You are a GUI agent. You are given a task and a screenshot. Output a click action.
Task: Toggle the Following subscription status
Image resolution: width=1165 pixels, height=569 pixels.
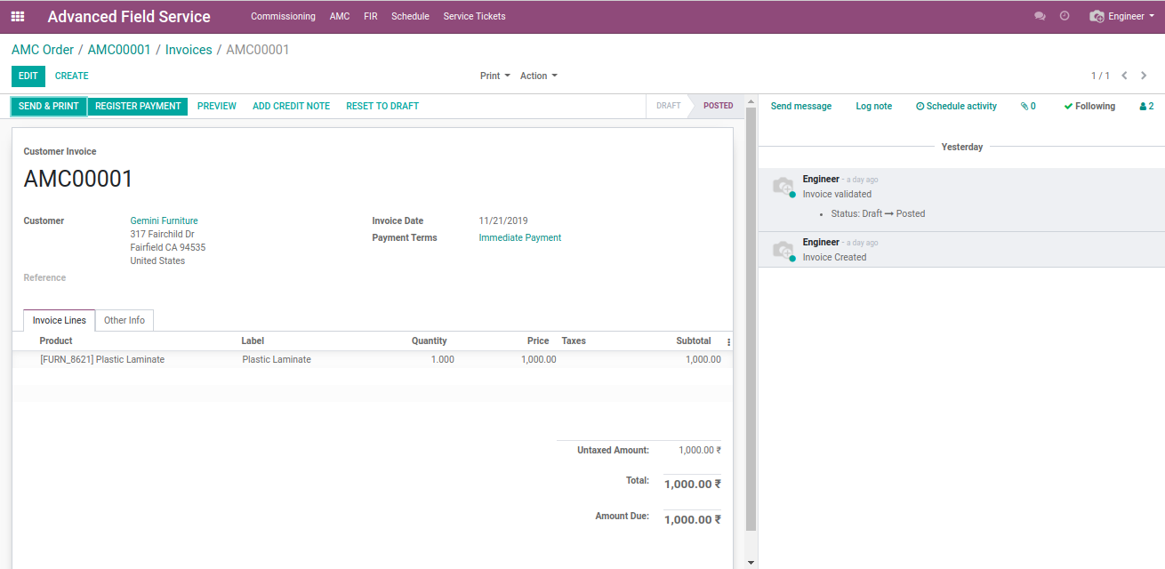(1089, 107)
